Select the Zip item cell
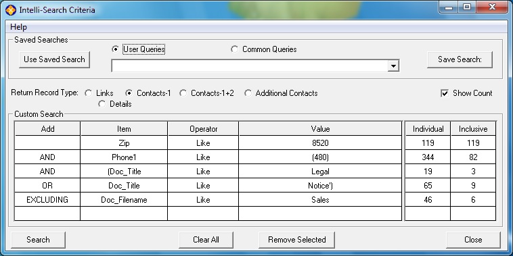513x256 pixels. 124,143
